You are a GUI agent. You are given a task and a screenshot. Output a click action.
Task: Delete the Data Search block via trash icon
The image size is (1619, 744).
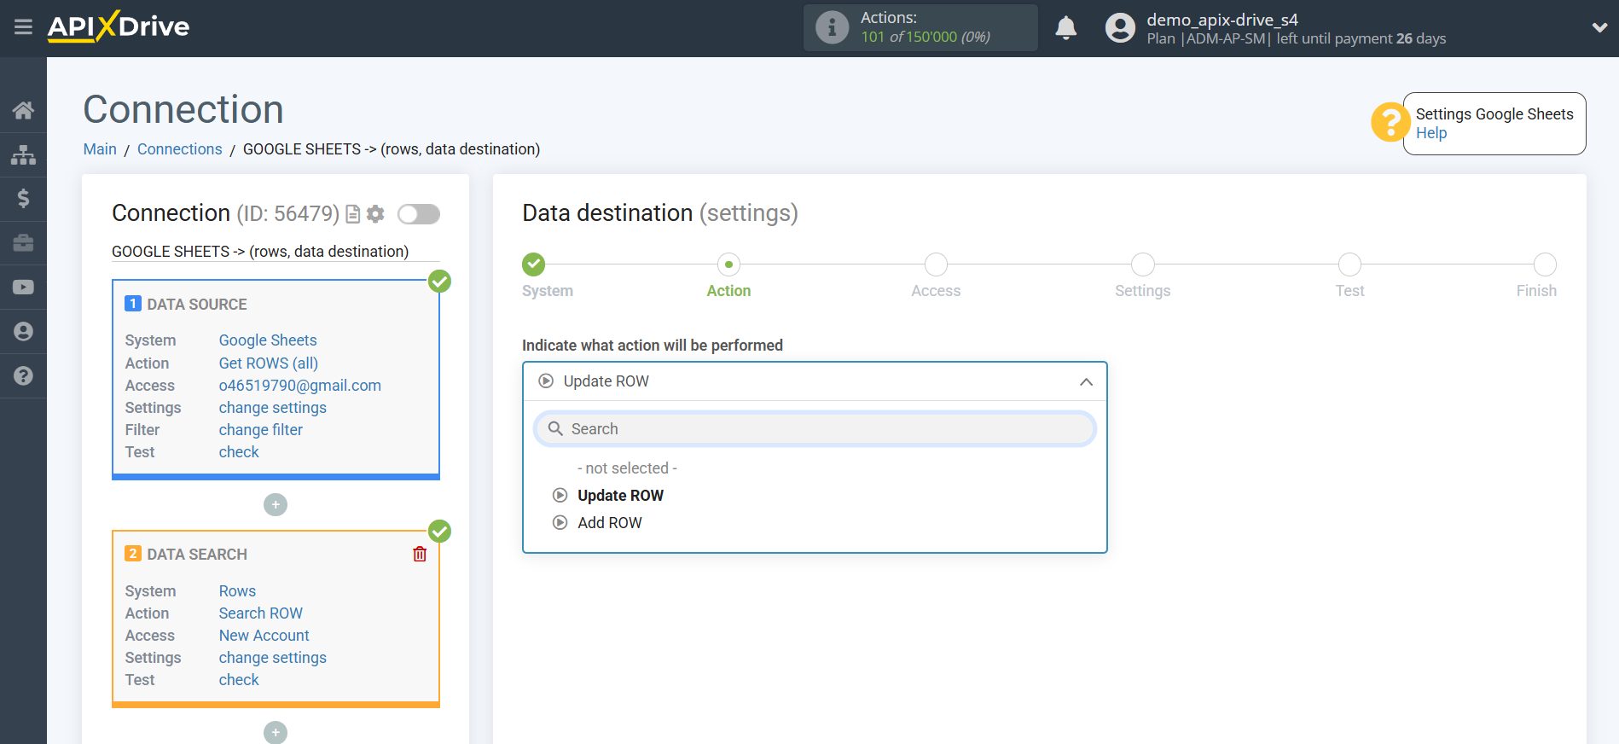(420, 555)
